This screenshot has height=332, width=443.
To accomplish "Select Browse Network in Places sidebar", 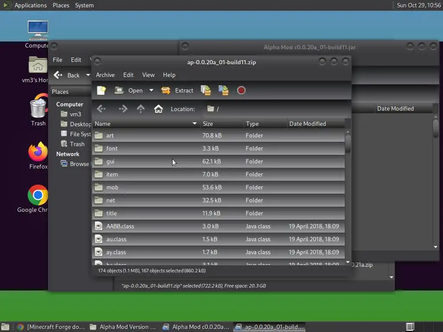I will coord(76,164).
